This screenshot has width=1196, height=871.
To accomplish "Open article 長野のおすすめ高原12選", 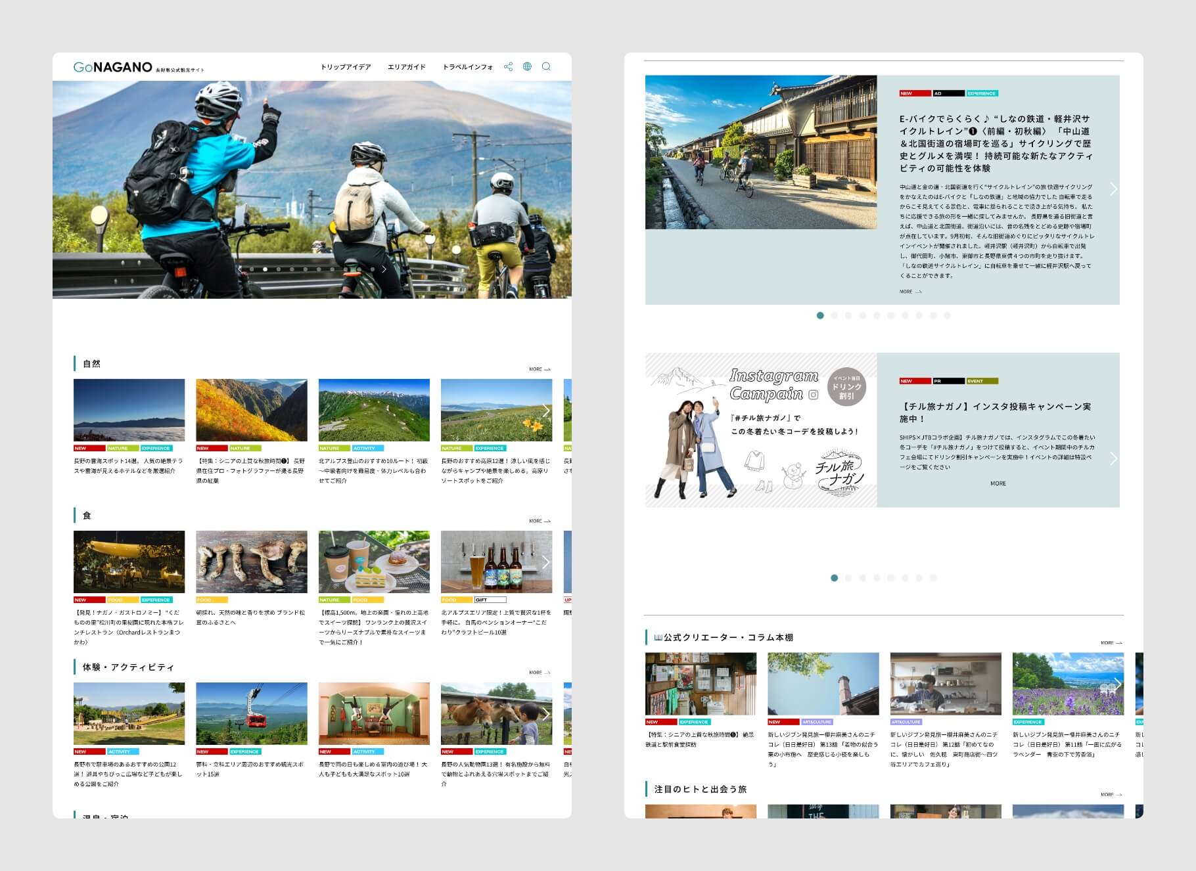I will pyautogui.click(x=496, y=470).
